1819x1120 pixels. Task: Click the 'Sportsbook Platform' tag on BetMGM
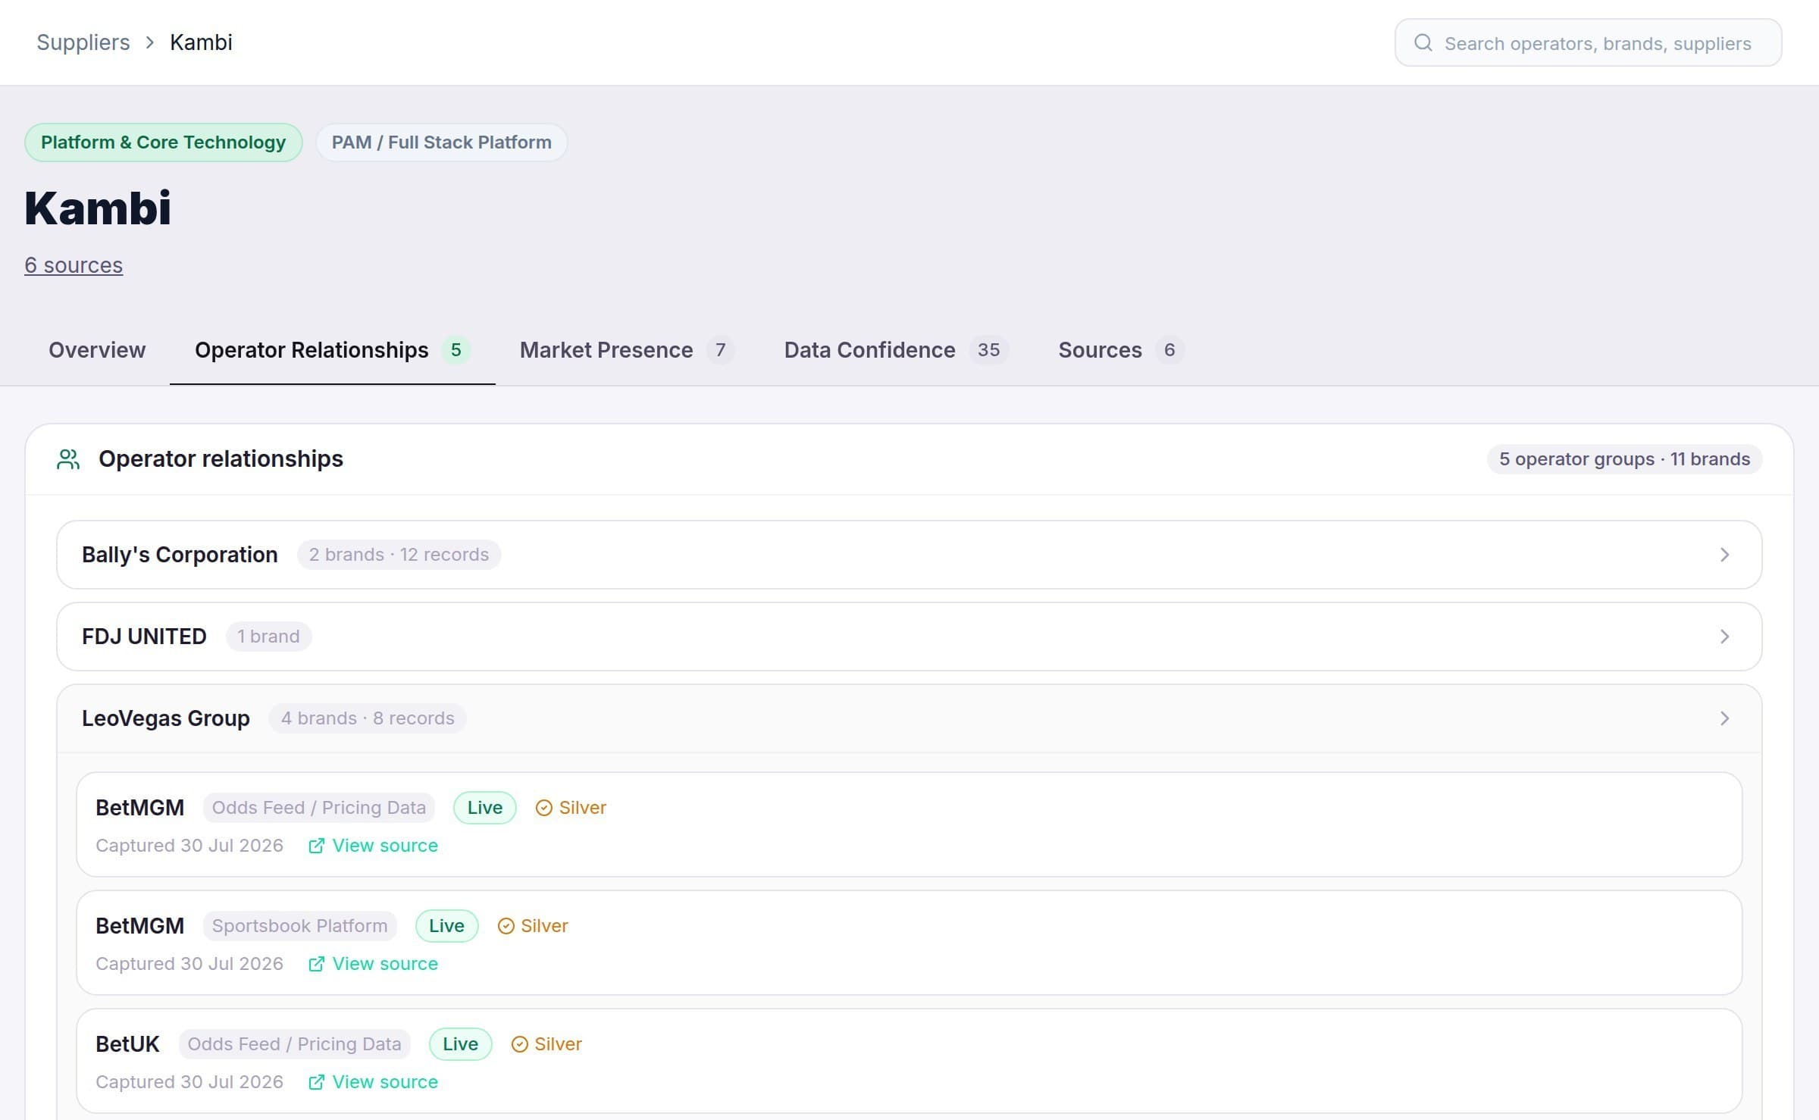click(299, 926)
